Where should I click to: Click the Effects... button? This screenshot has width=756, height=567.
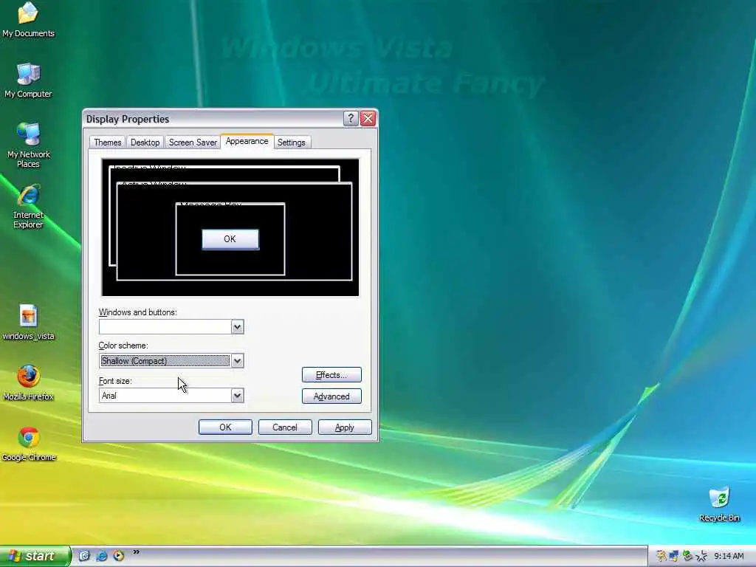(x=331, y=374)
